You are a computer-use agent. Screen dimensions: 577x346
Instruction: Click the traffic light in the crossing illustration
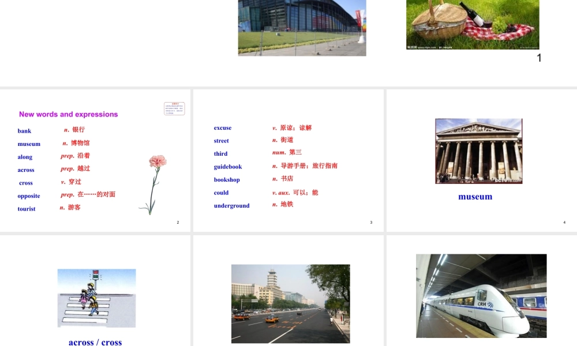(x=96, y=274)
